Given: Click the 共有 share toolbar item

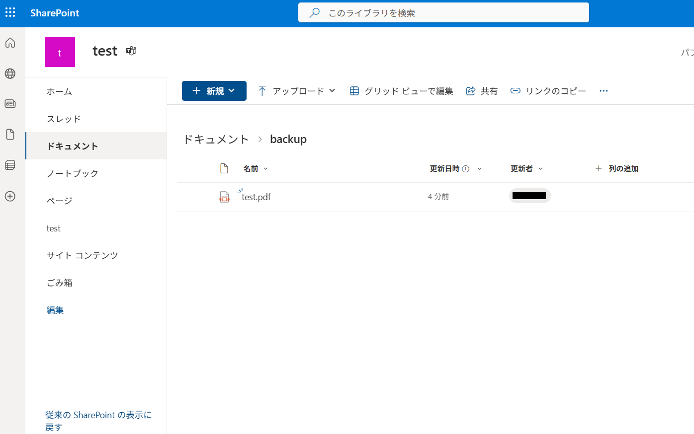Looking at the screenshot, I should [x=481, y=91].
